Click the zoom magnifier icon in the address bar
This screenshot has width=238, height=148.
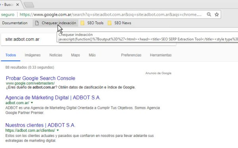pyautogui.click(x=209, y=15)
